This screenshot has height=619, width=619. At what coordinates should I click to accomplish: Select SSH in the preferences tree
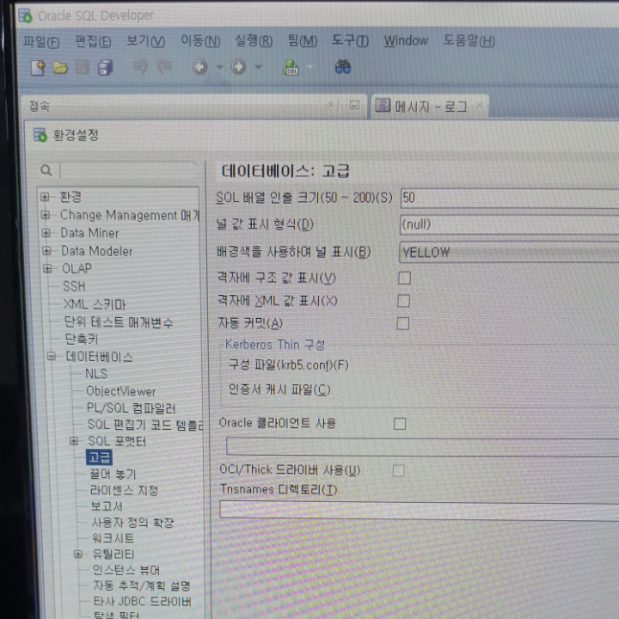click(74, 286)
